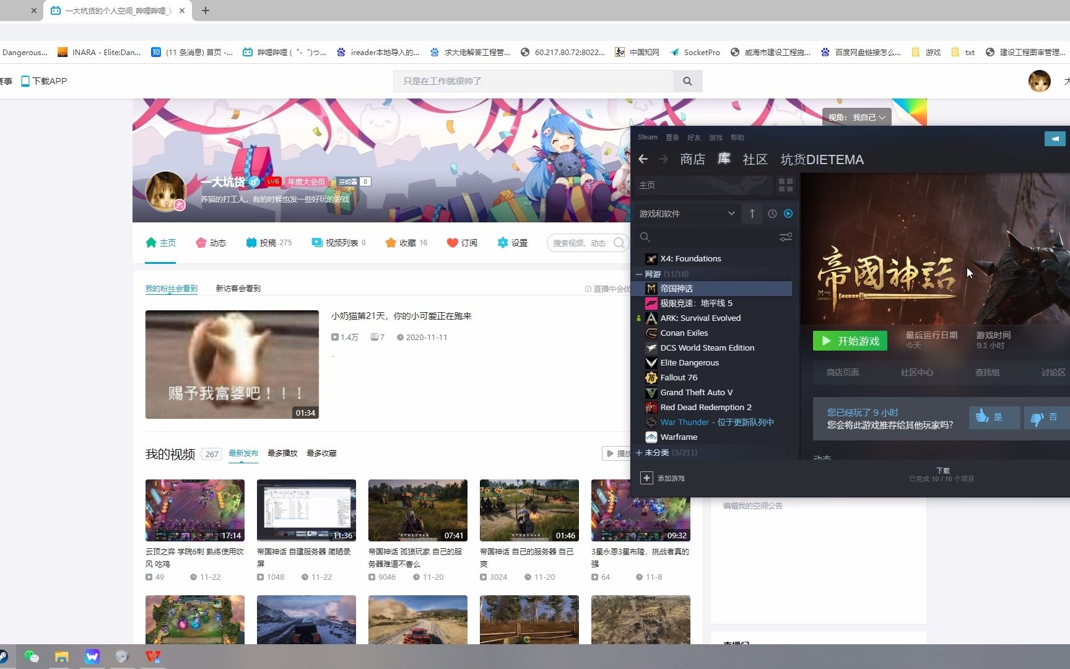Click the blue ready-to-play filter icon
This screenshot has height=669, width=1070.
[788, 214]
